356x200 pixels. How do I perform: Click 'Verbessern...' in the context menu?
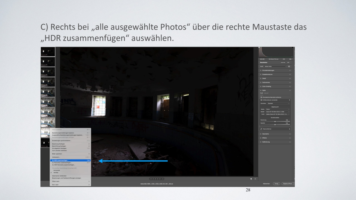point(70,157)
